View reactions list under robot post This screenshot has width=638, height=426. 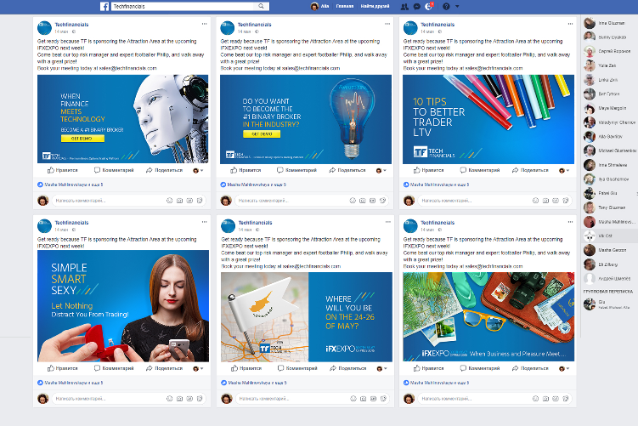70,185
